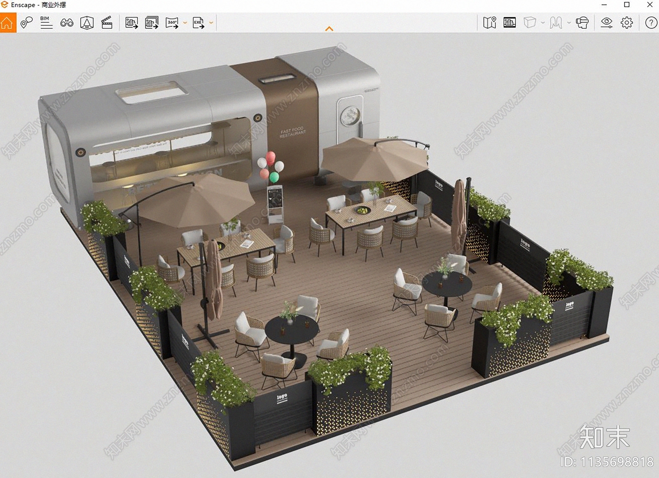Enable VR headset mode
The image size is (659, 478).
click(x=582, y=23)
